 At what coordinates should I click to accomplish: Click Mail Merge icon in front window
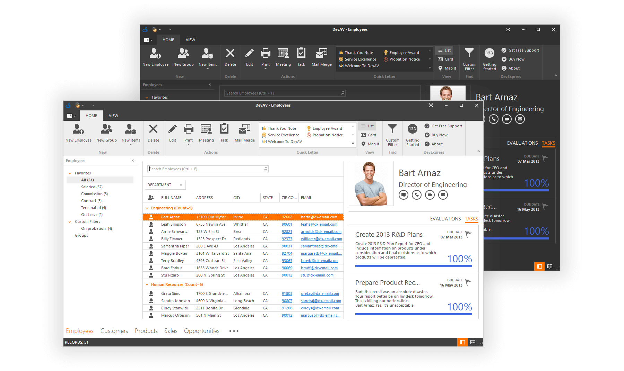(x=245, y=129)
